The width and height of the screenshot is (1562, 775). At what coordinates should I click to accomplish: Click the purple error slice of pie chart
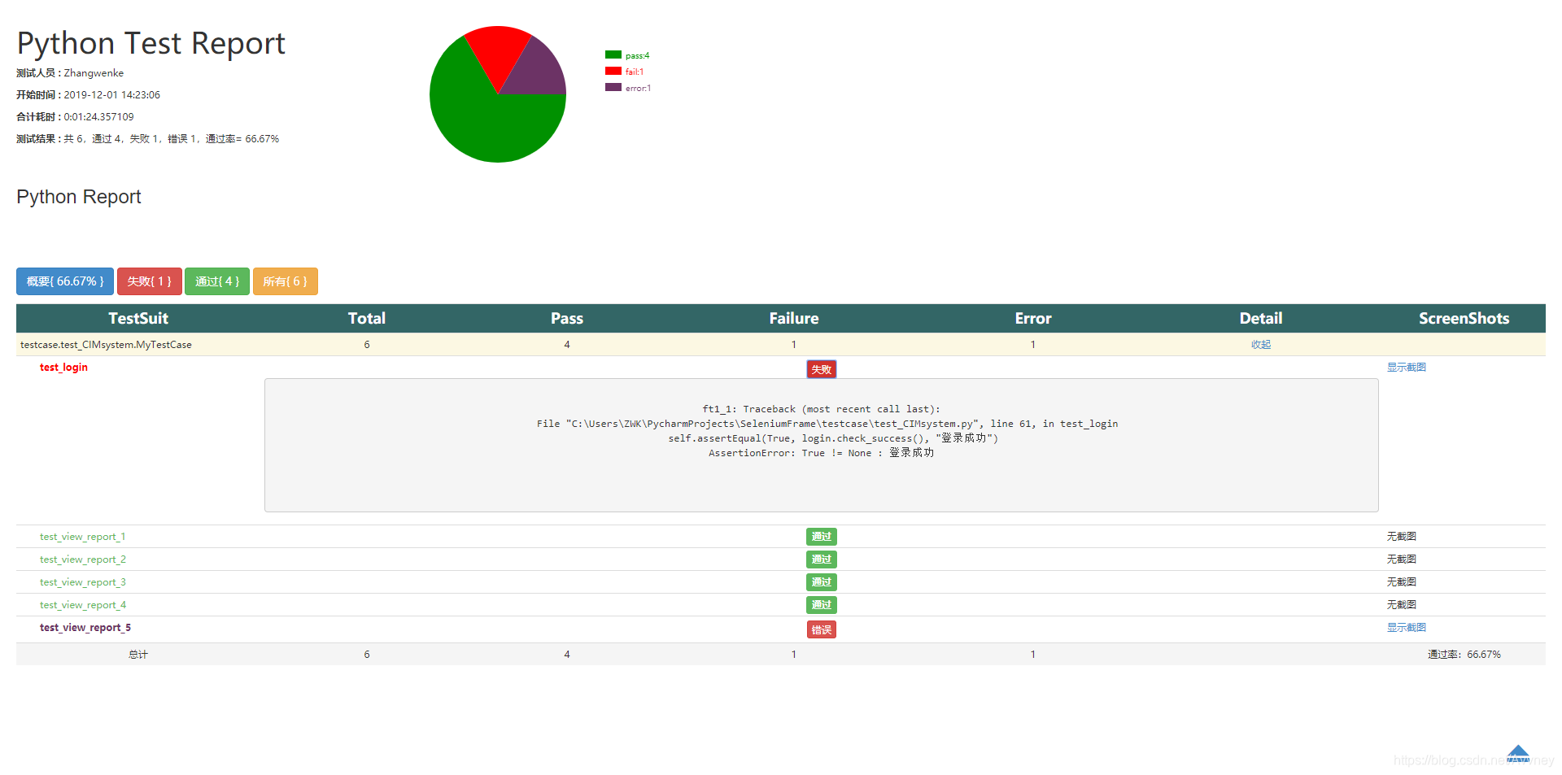tap(539, 72)
